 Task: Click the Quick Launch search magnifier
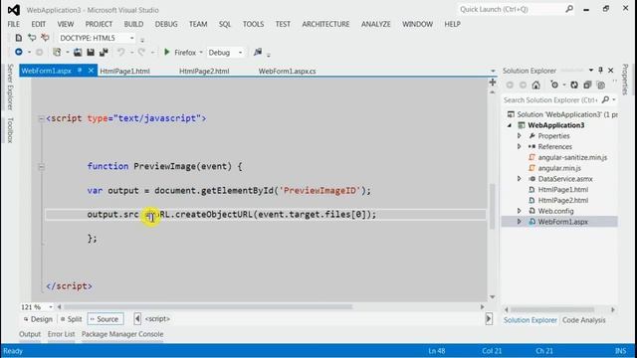point(569,9)
